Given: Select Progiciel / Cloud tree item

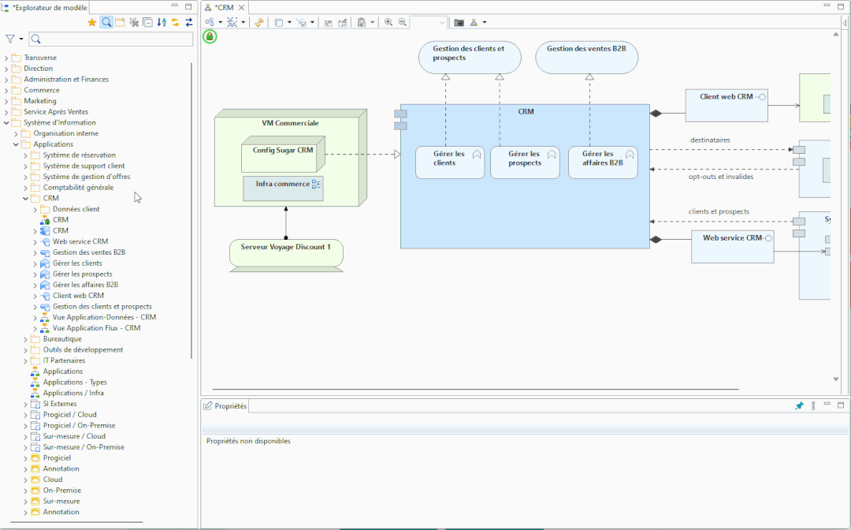Looking at the screenshot, I should click(x=70, y=414).
